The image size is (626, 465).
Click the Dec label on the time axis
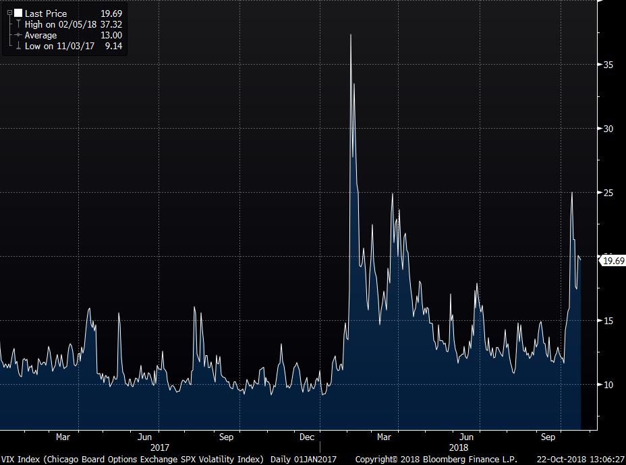click(x=307, y=437)
